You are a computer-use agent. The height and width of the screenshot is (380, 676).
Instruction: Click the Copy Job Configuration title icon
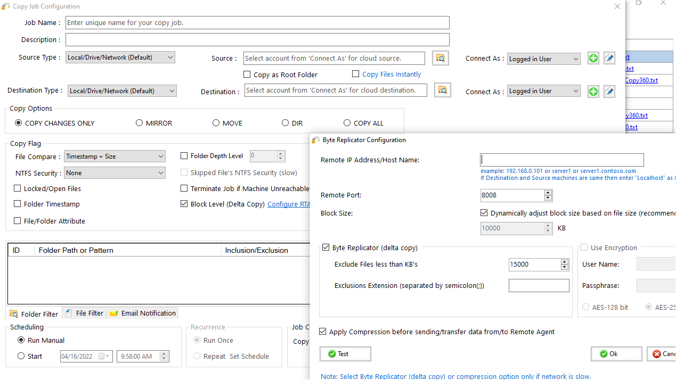6,6
